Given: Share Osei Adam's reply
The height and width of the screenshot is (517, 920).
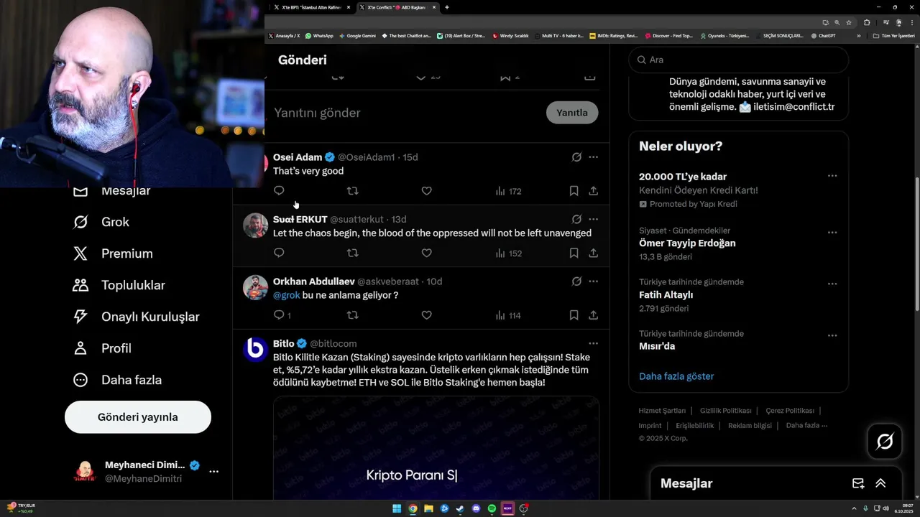Looking at the screenshot, I should coord(594,191).
